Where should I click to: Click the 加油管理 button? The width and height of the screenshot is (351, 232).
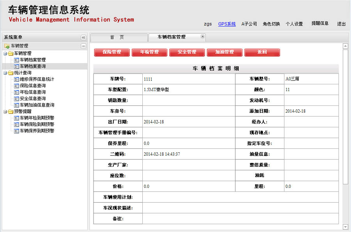[225, 52]
